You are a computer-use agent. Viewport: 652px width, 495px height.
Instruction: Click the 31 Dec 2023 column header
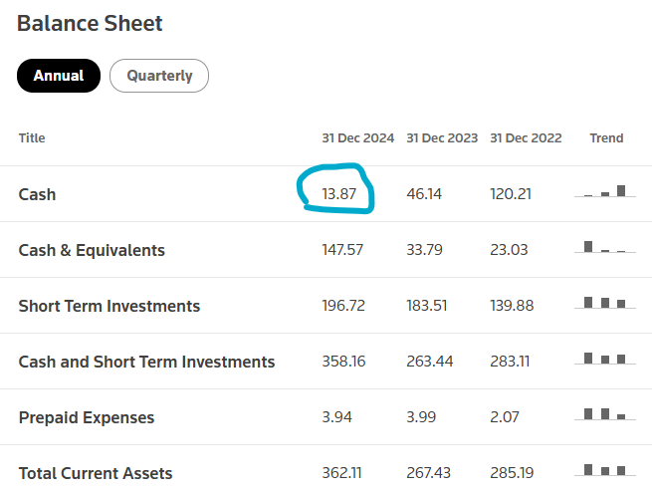point(442,138)
